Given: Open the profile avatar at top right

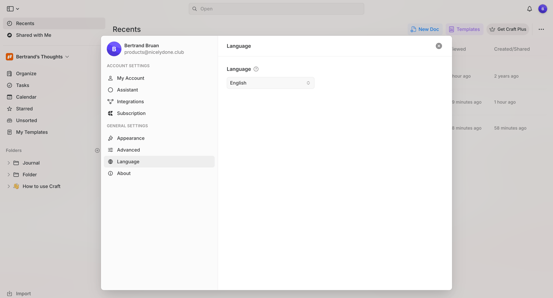Looking at the screenshot, I should tap(543, 9).
